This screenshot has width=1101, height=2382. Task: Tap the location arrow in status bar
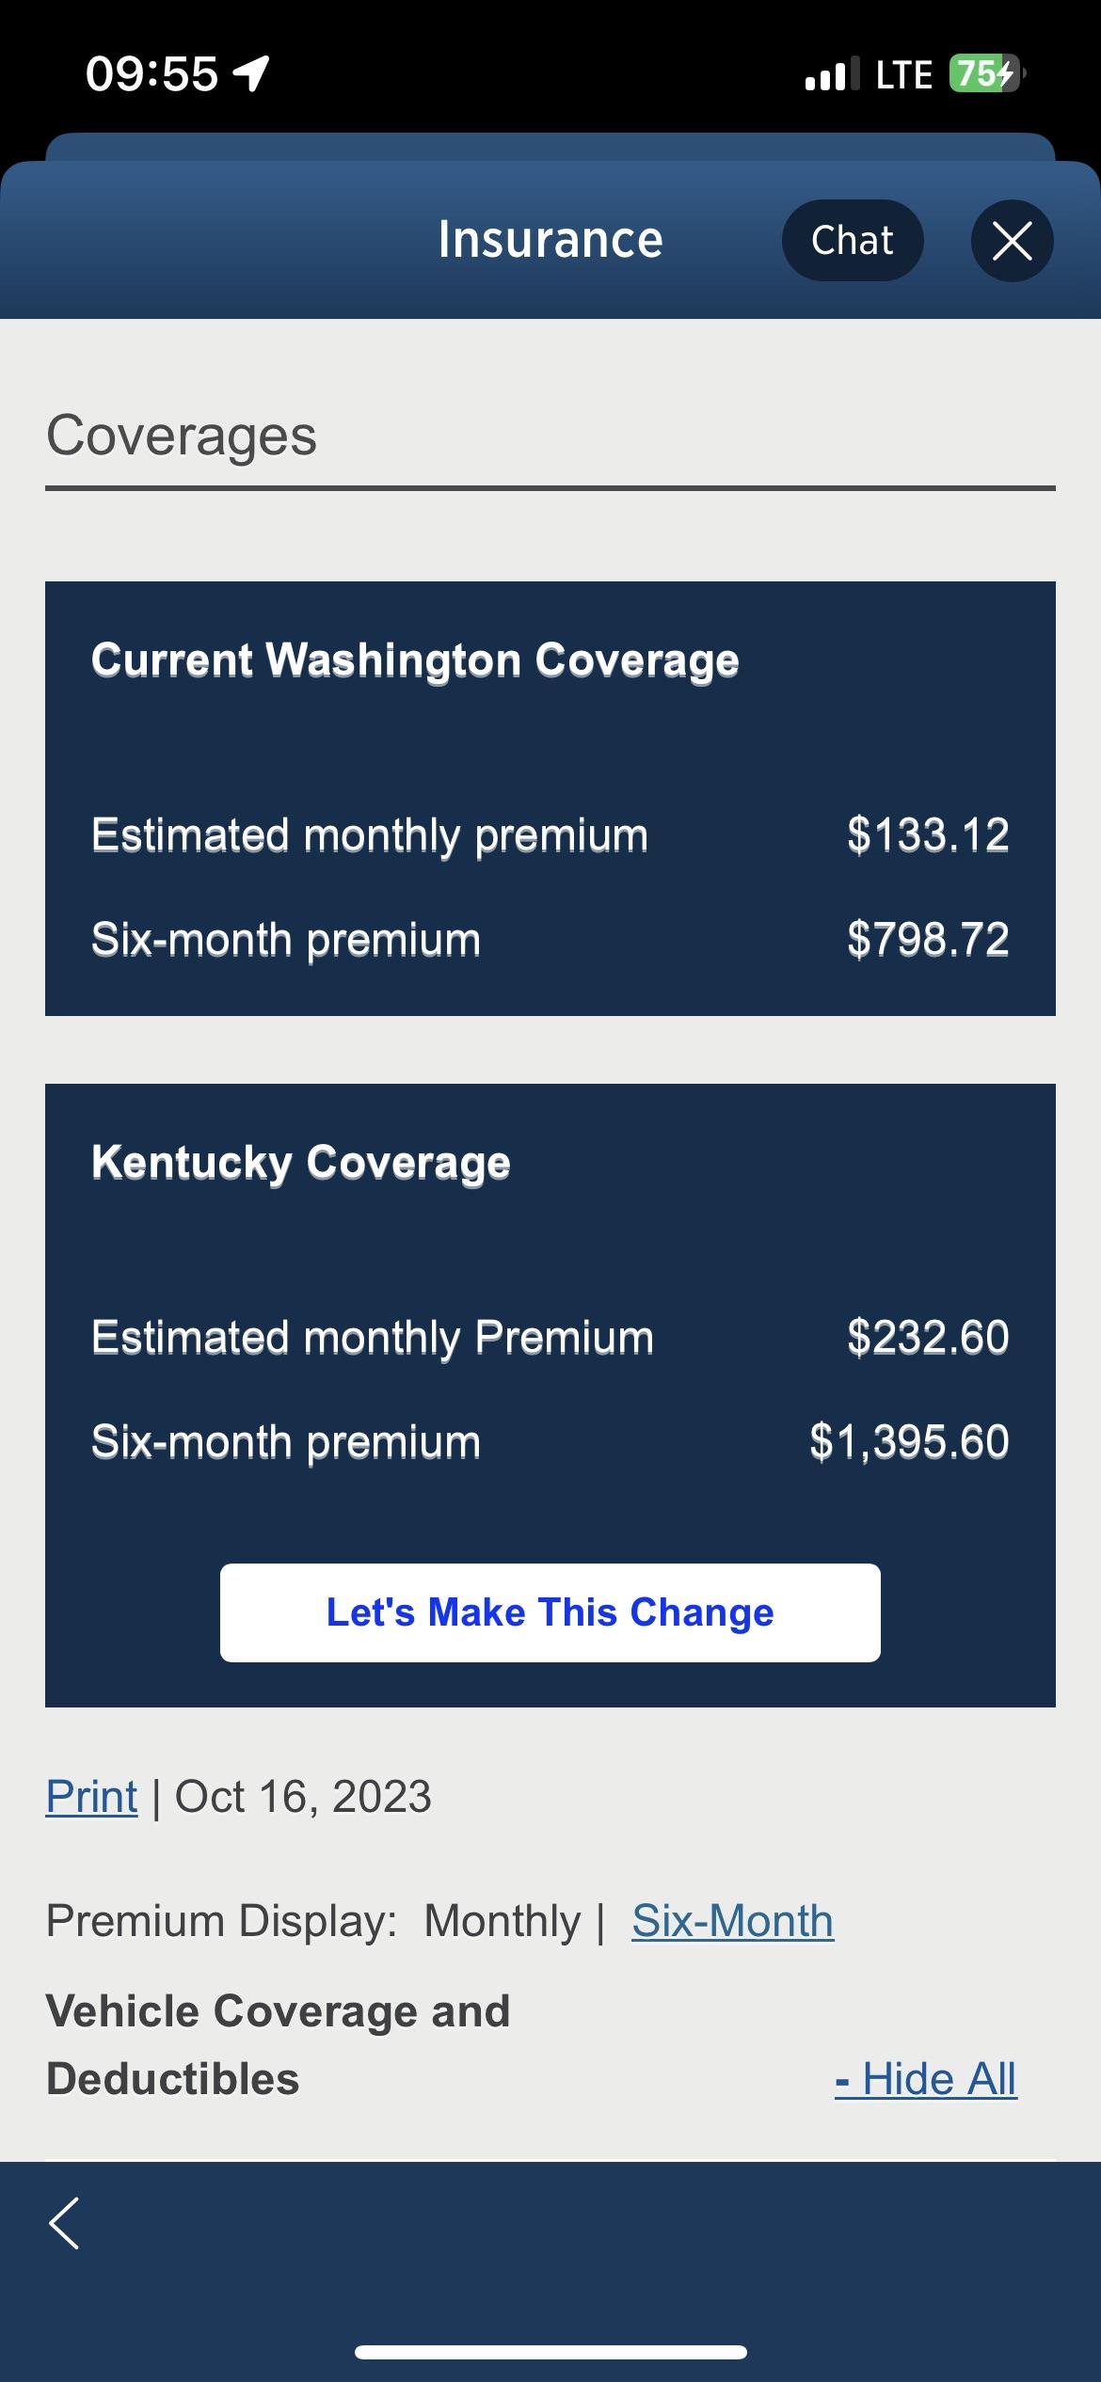[251, 73]
